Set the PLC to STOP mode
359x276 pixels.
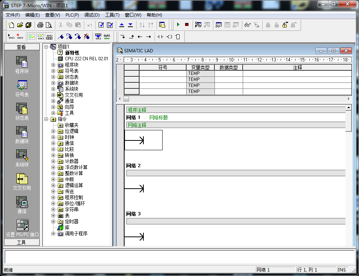coord(187,25)
